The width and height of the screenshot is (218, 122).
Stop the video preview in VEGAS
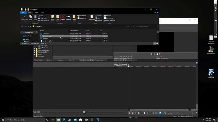point(157,54)
